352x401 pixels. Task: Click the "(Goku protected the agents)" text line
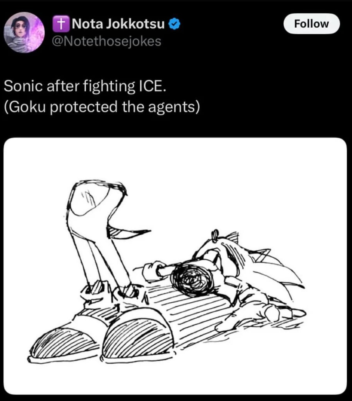point(102,107)
